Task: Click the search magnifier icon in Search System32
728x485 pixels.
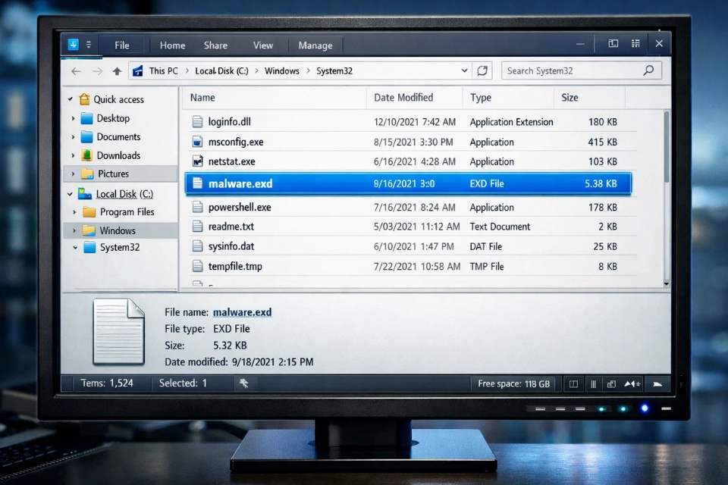Action: coord(648,70)
